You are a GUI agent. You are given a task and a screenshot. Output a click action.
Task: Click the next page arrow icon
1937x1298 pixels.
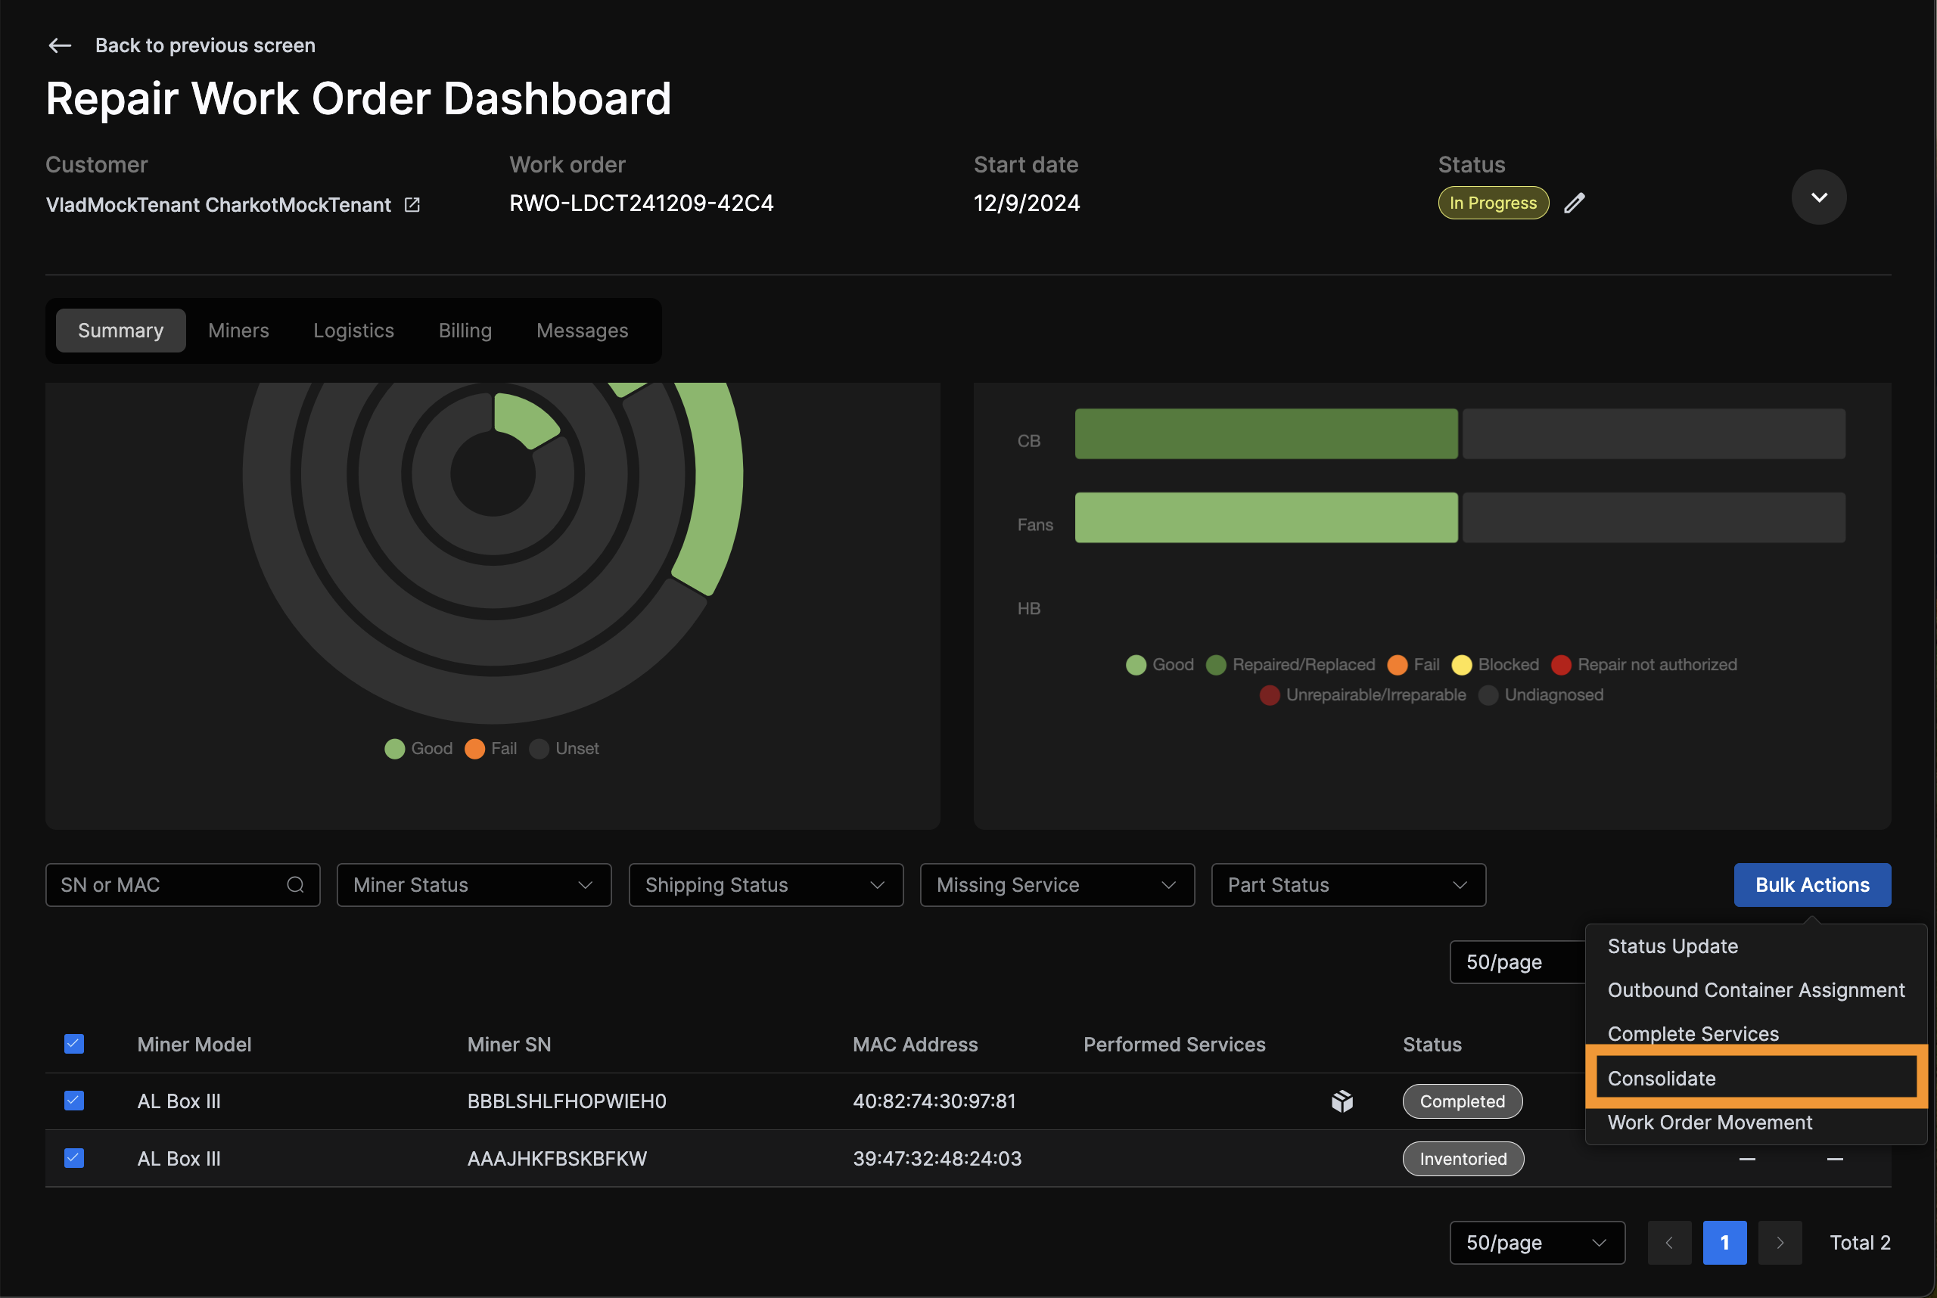[x=1780, y=1243]
